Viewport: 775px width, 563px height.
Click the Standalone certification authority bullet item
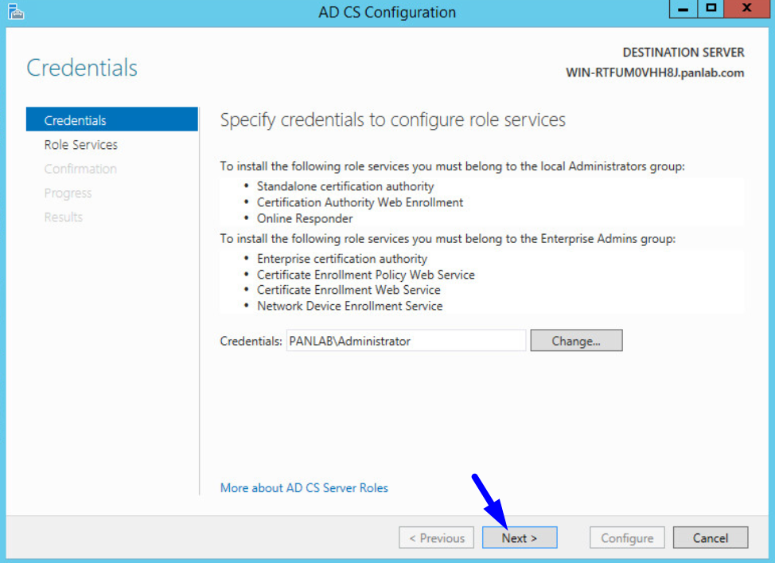pos(345,186)
